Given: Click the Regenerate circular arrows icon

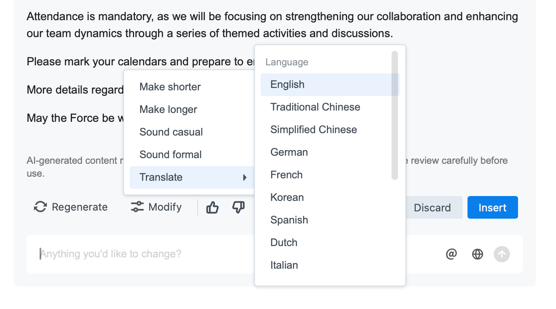Looking at the screenshot, I should coord(40,207).
